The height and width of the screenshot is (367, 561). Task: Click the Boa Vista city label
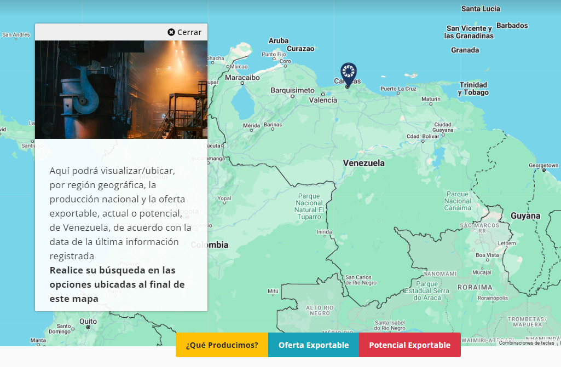[x=487, y=255]
